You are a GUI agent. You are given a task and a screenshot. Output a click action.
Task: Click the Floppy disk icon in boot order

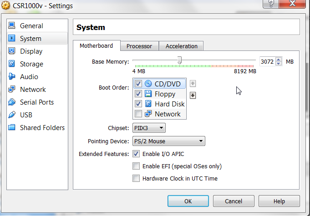(x=148, y=94)
